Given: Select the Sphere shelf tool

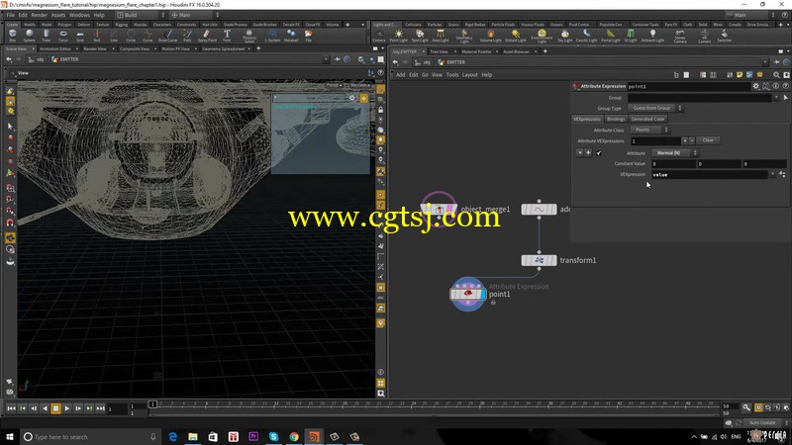Looking at the screenshot, I should coord(30,36).
